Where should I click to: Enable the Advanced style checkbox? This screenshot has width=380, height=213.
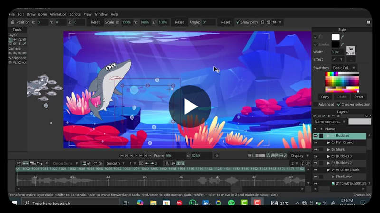[316, 104]
